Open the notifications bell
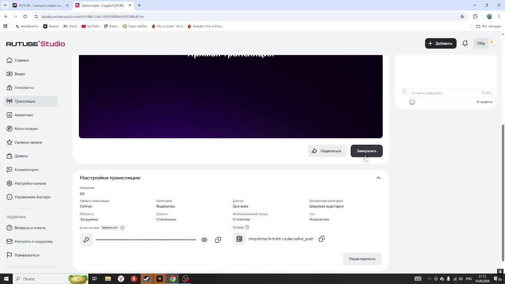 (465, 43)
